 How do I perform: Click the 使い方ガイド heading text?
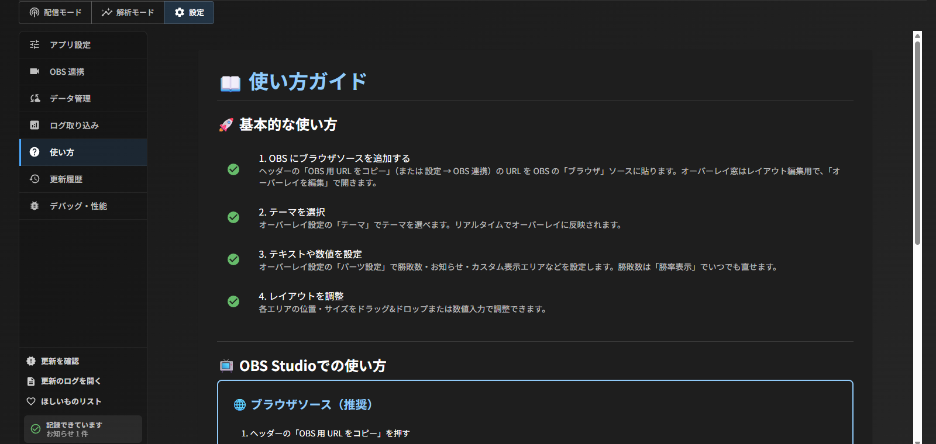click(x=308, y=82)
